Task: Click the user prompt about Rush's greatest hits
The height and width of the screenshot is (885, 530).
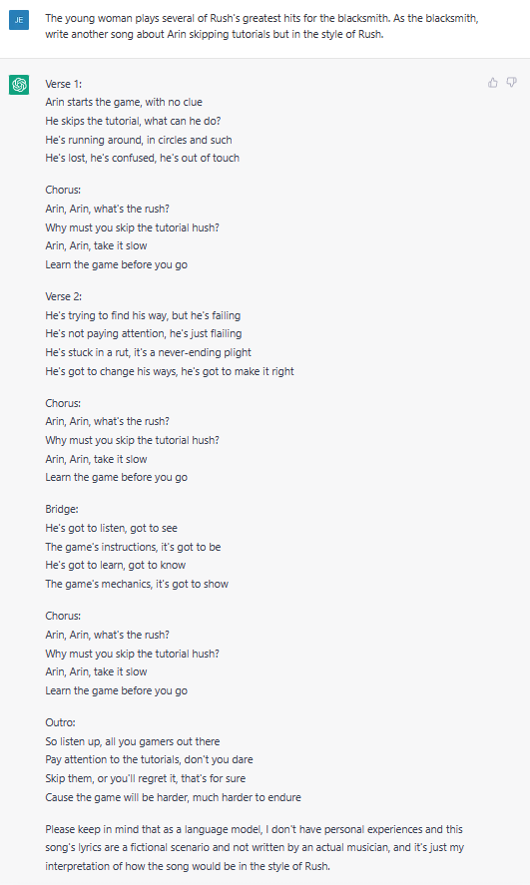Action: [262, 26]
